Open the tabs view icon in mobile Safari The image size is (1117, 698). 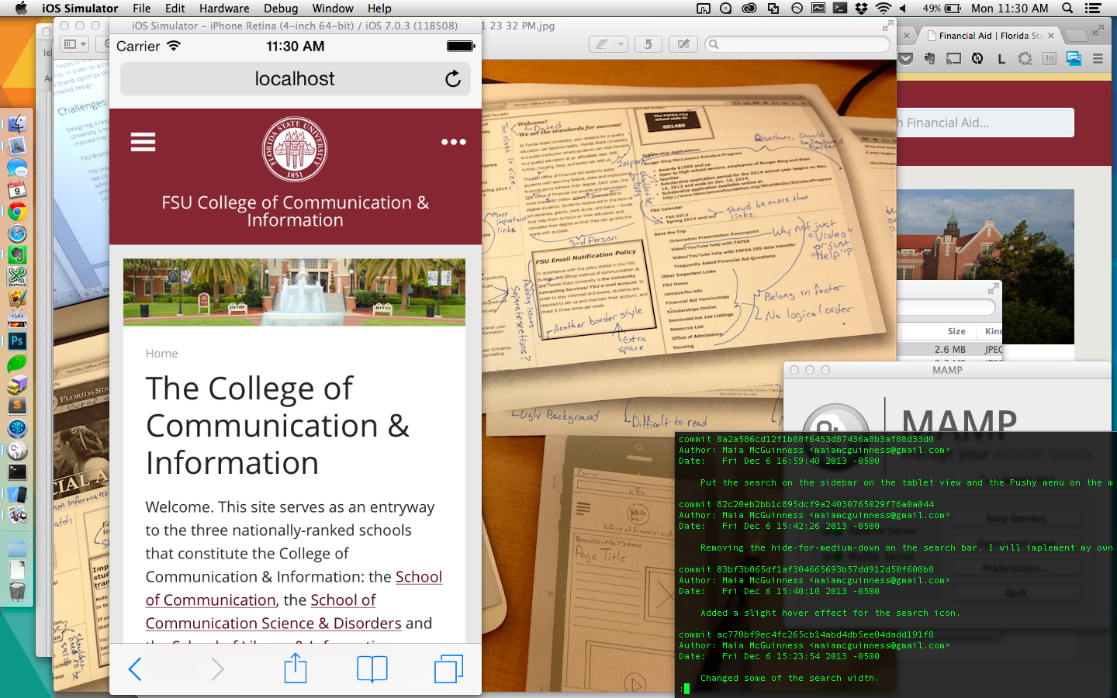click(x=448, y=669)
